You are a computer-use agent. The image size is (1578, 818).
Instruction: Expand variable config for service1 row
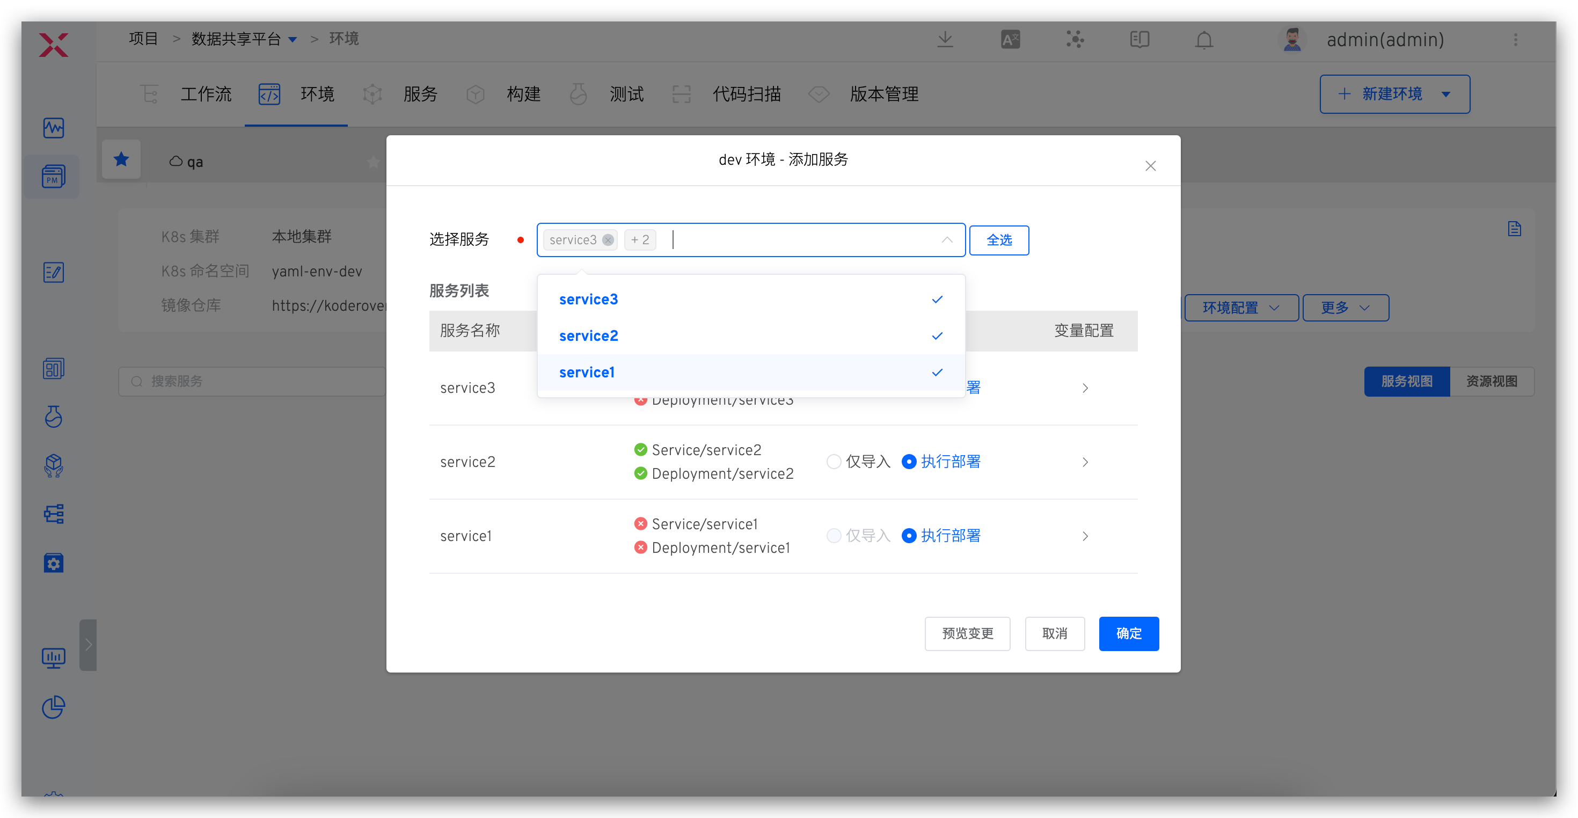1085,536
